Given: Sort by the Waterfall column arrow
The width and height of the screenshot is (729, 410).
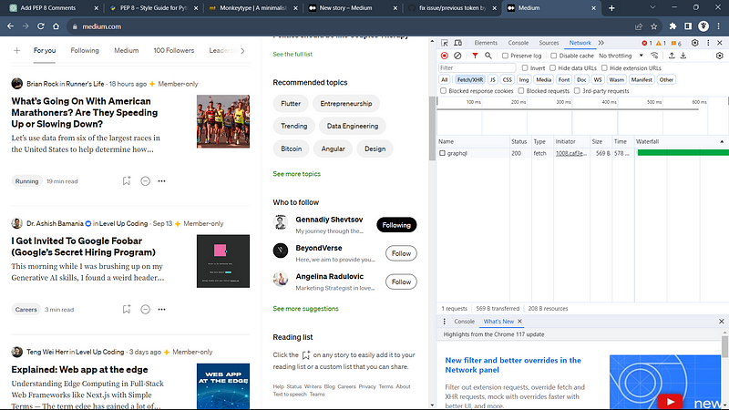Looking at the screenshot, I should [722, 141].
